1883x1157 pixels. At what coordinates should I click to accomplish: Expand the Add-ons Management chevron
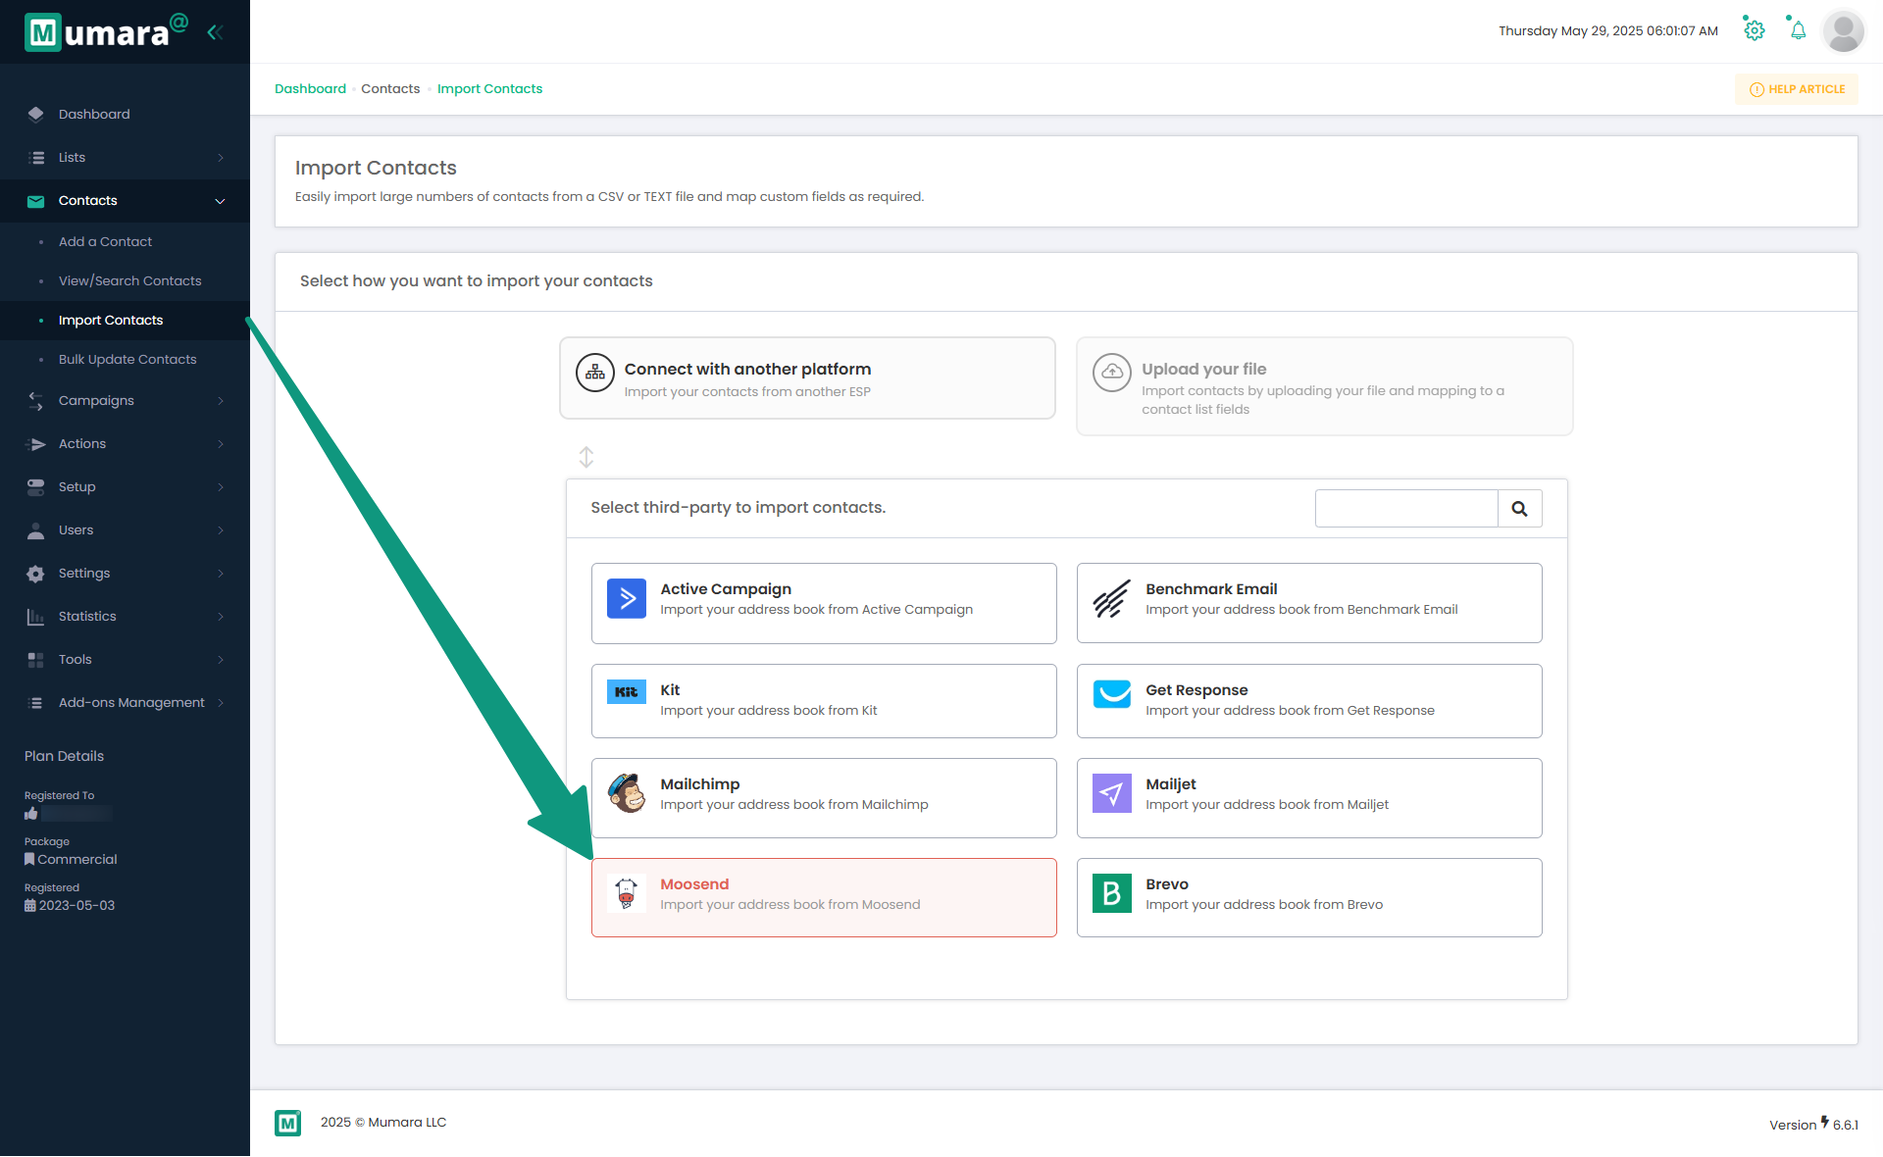[220, 703]
